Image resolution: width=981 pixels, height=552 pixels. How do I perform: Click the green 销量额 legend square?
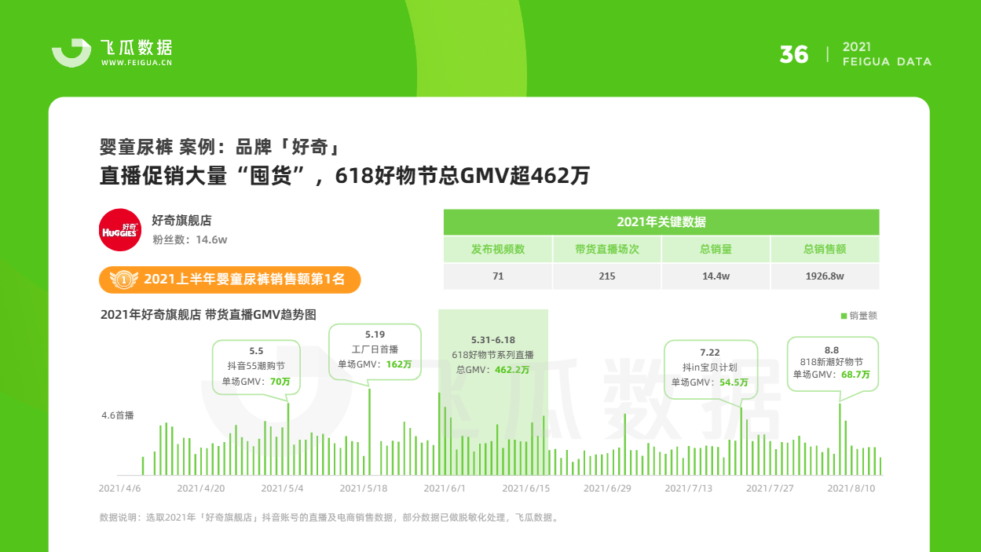844,316
